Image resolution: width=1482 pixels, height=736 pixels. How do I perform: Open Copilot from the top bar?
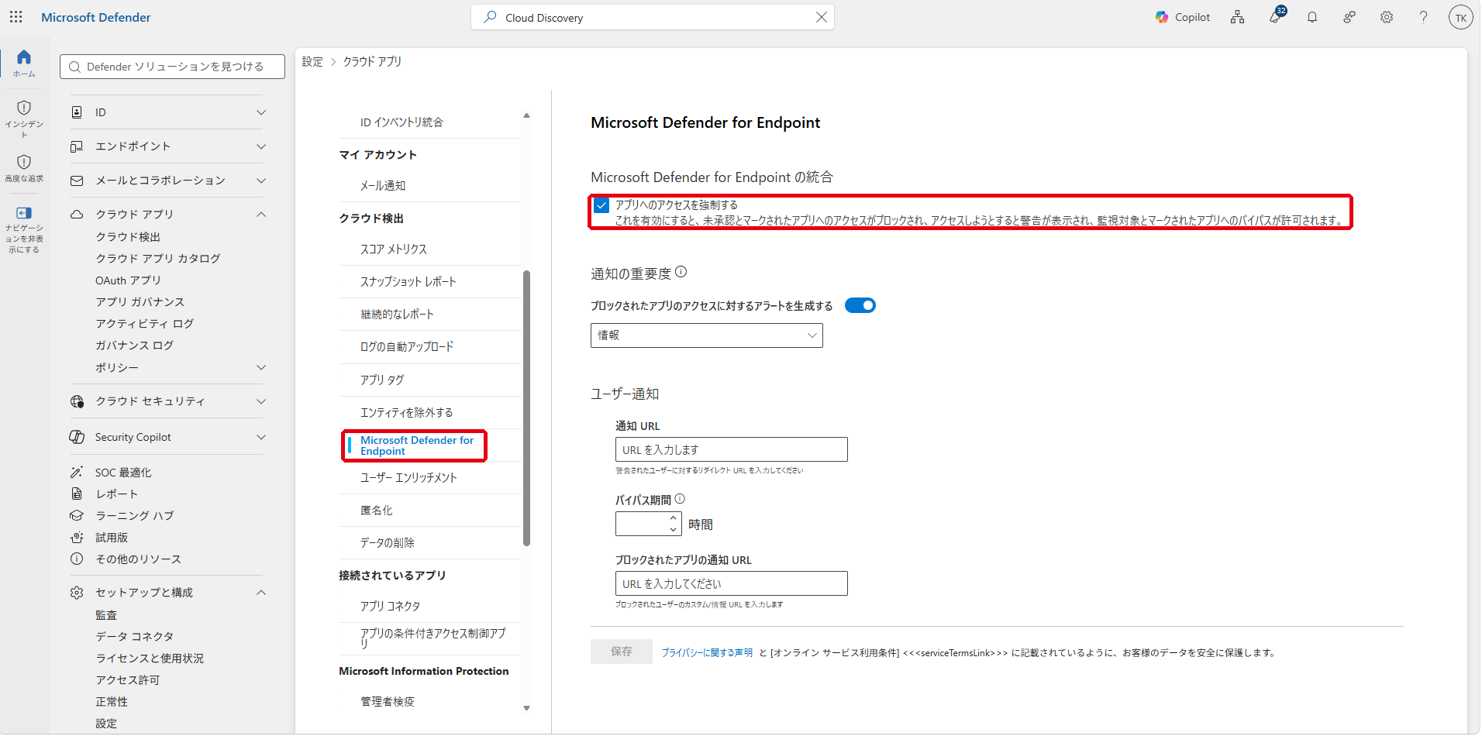point(1182,17)
